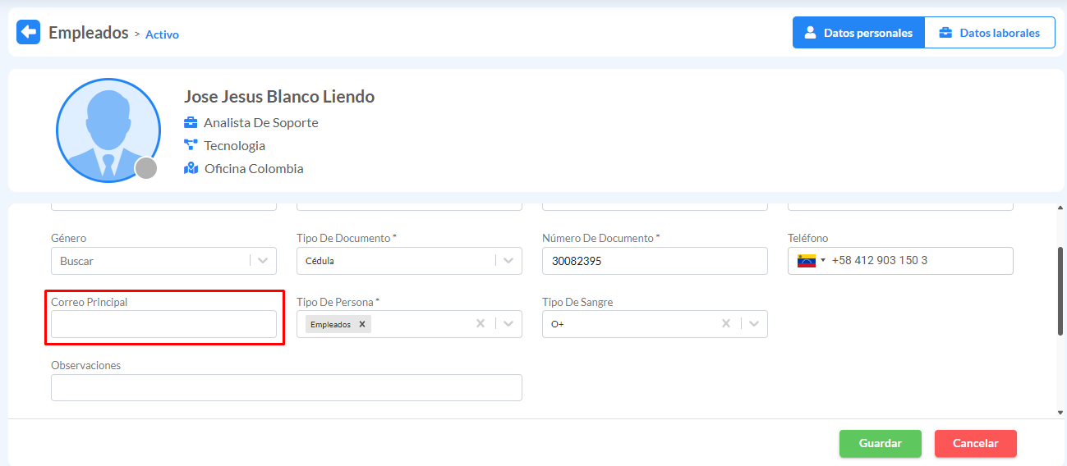The width and height of the screenshot is (1067, 466).
Task: Open the Tipo De Sangre dropdown arrow
Action: 754,324
